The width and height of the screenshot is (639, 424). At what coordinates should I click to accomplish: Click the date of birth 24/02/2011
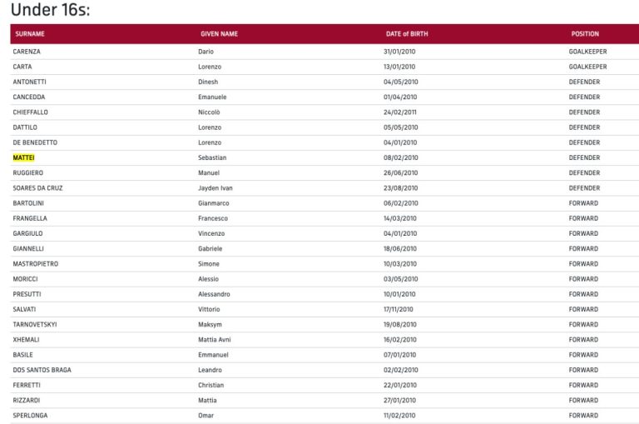click(400, 112)
